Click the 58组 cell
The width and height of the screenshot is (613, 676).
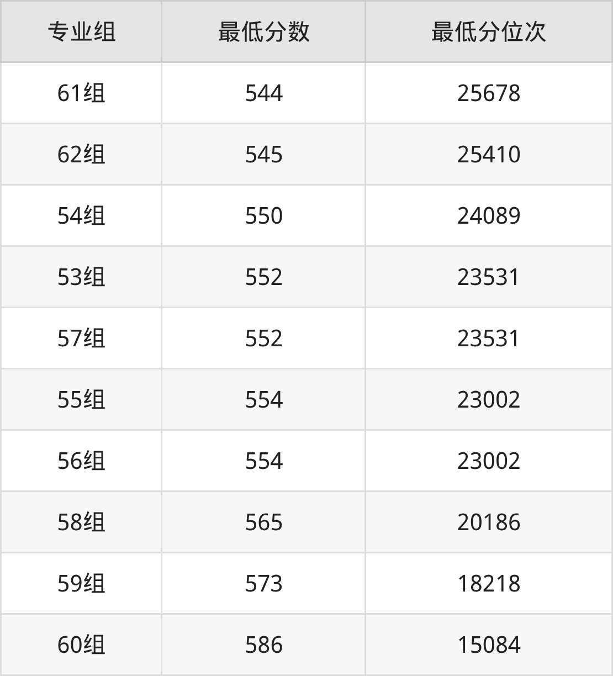tap(81, 522)
